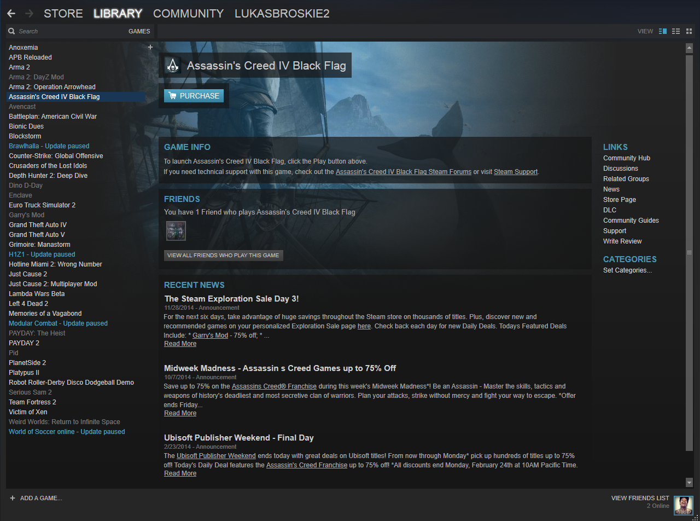Image resolution: width=700 pixels, height=521 pixels.
Task: Read More on Ubisoft Publisher Weekend news
Action: (180, 473)
